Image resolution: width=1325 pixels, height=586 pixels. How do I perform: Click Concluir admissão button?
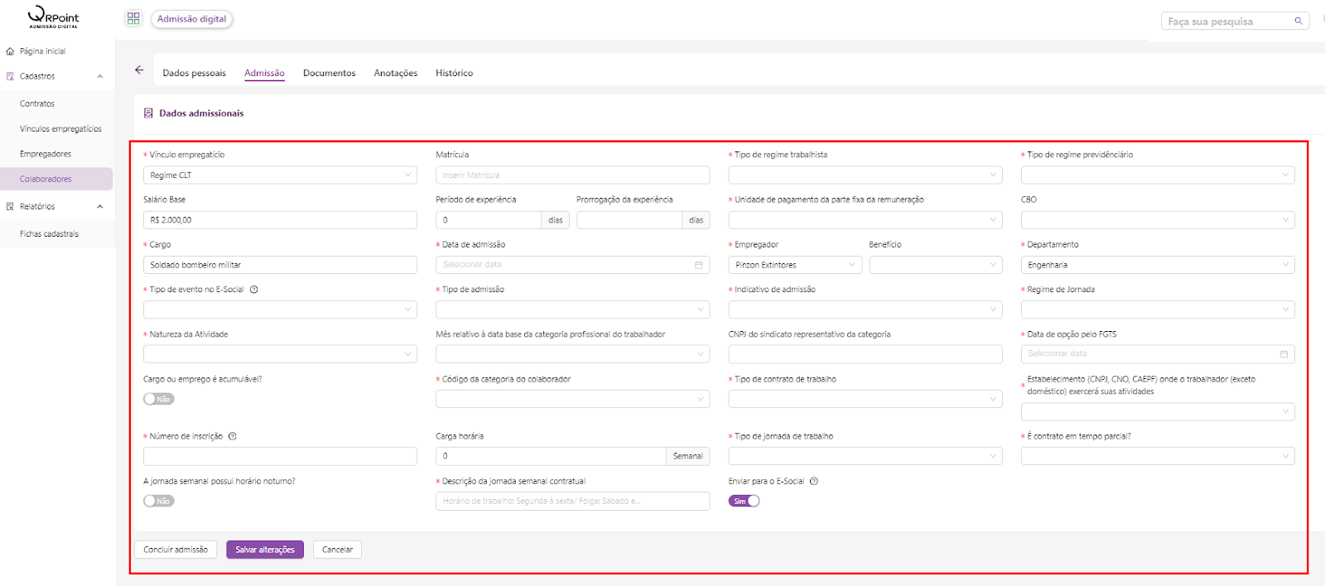click(x=176, y=550)
